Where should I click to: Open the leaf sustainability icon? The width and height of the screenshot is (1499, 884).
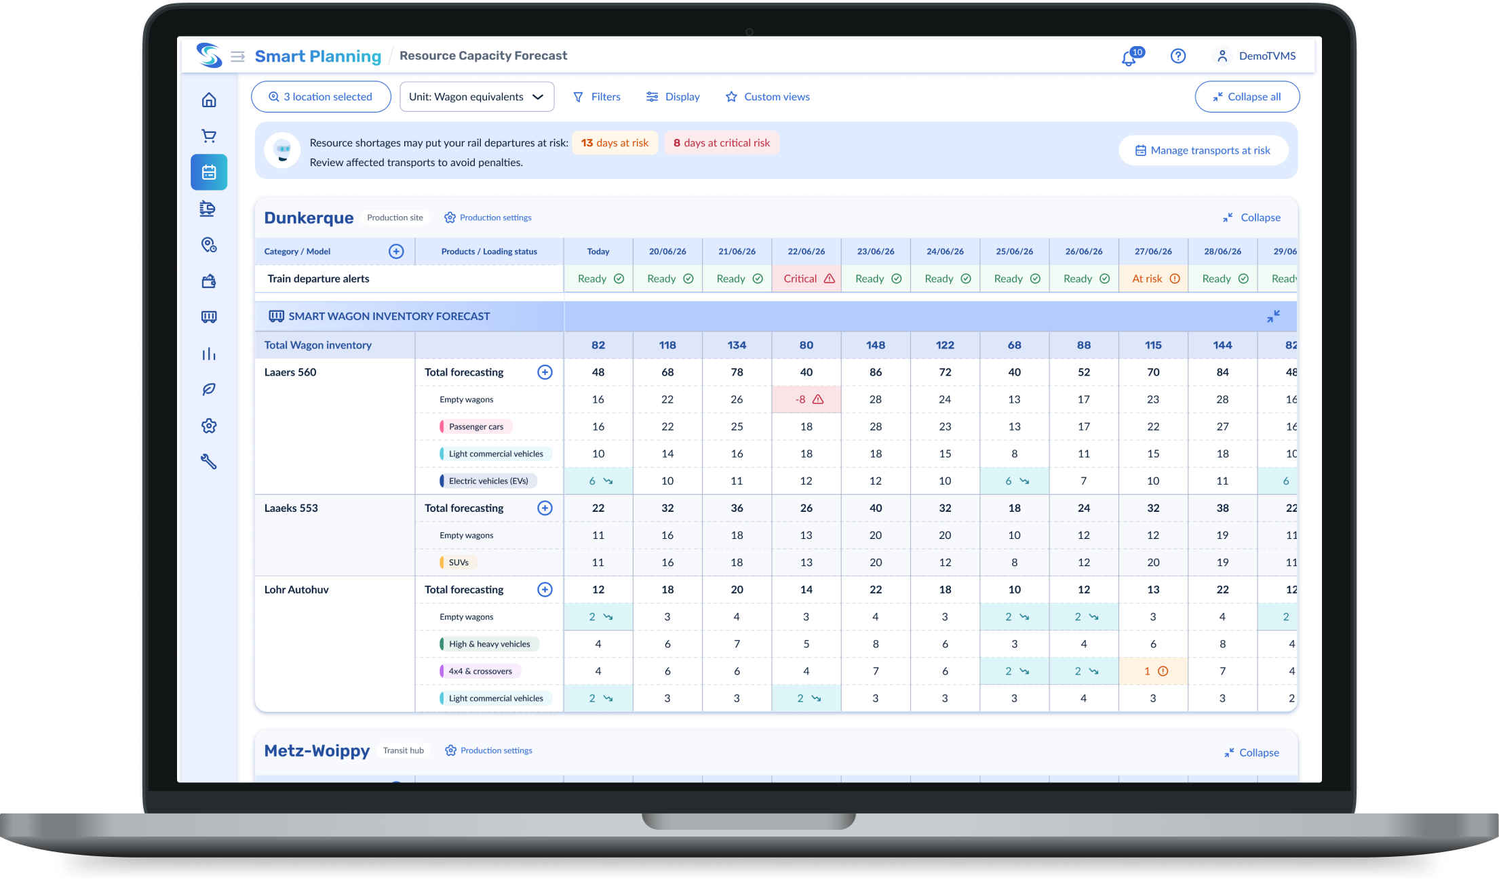[x=209, y=389]
